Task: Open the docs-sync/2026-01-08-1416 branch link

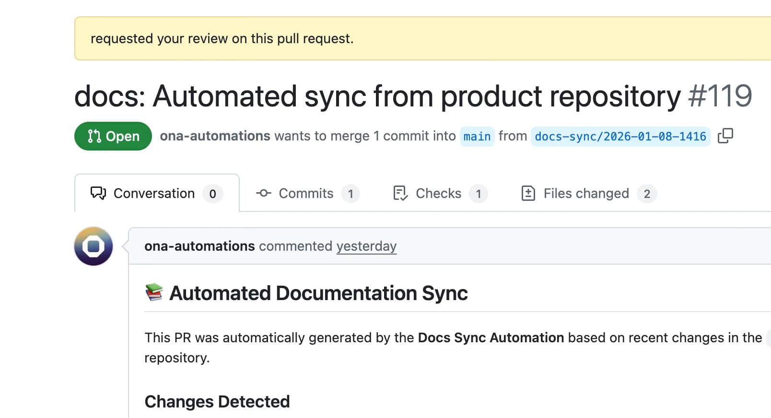Action: point(620,137)
